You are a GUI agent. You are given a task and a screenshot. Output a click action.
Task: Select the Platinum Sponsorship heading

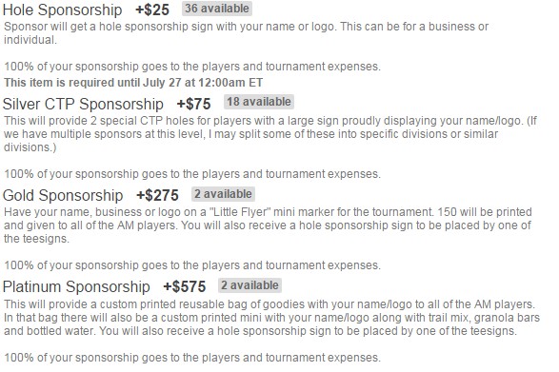(x=76, y=286)
